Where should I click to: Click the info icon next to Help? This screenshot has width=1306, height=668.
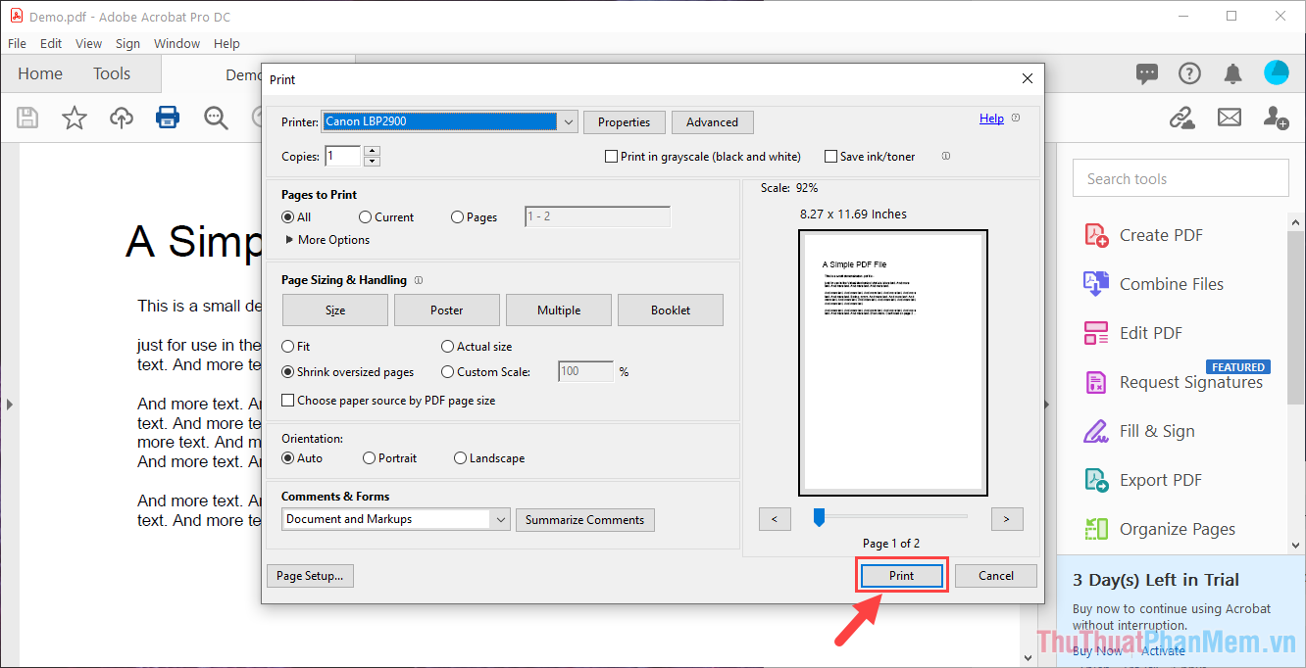pyautogui.click(x=1016, y=119)
